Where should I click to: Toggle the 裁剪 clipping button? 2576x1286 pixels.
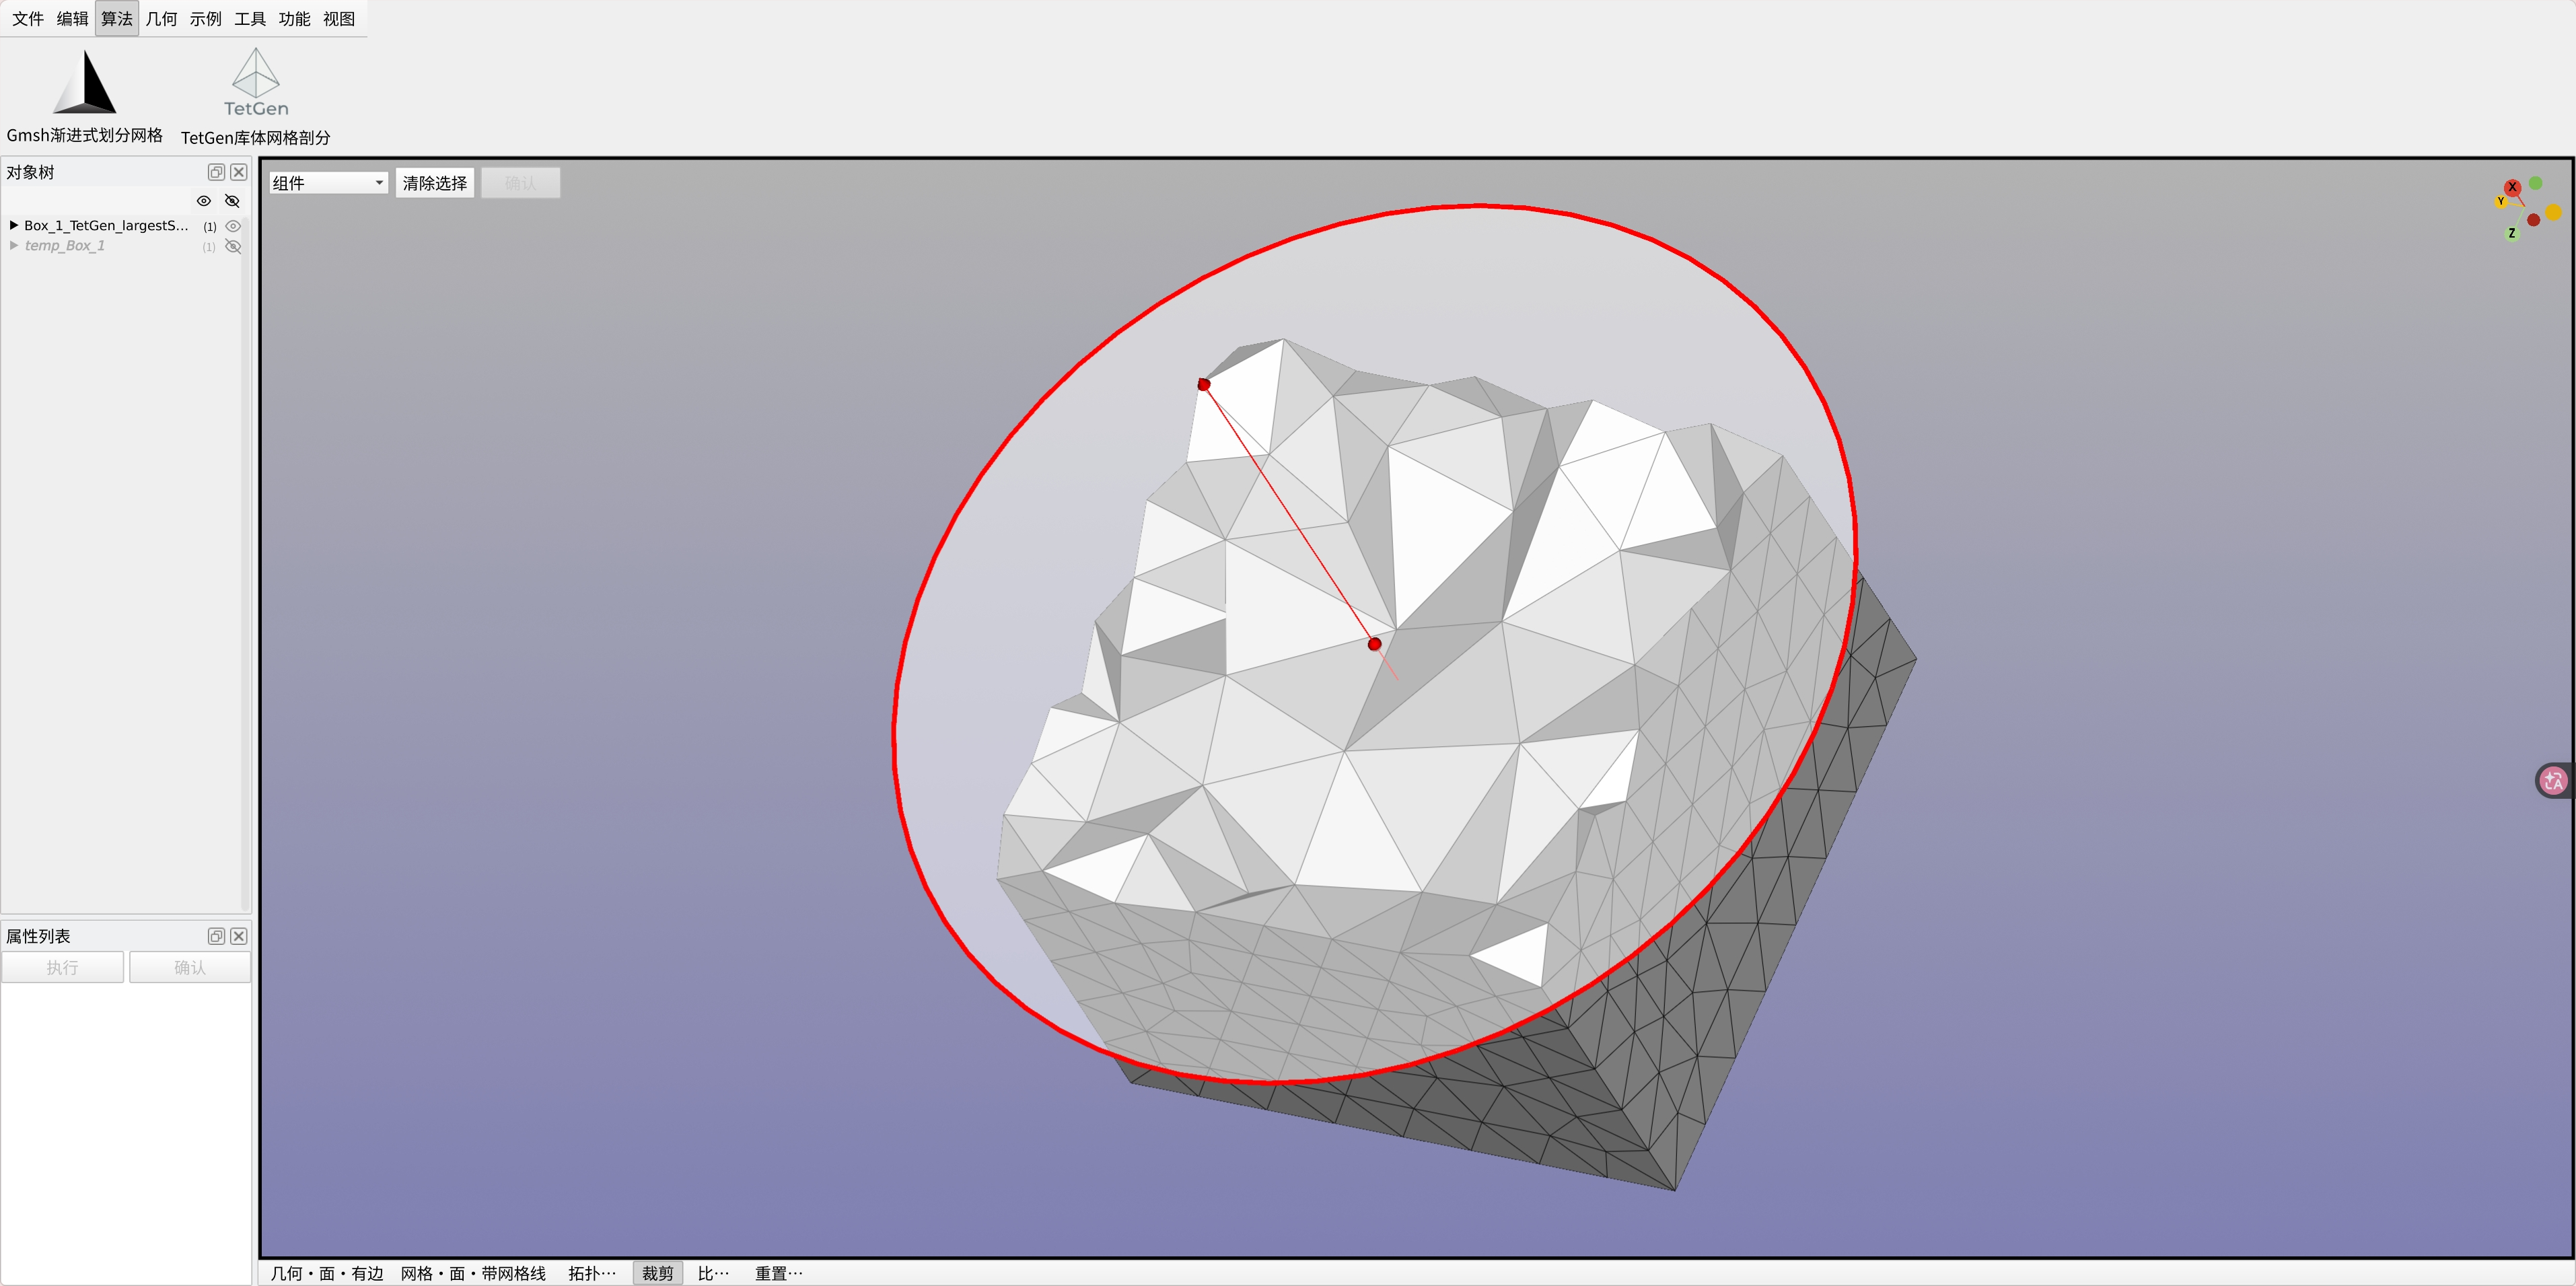click(x=658, y=1273)
